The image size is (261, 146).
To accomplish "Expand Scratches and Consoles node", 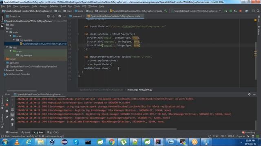I will pyautogui.click(x=4, y=74).
